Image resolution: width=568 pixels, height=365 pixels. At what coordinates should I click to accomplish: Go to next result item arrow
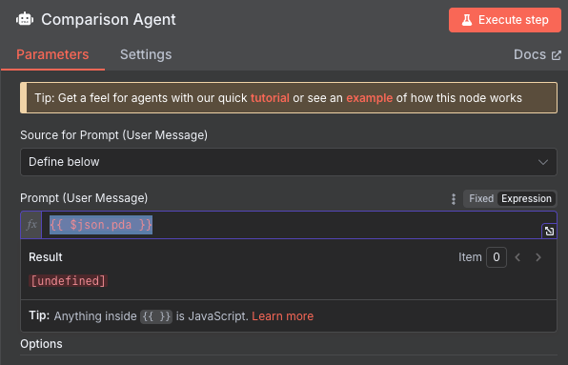tap(538, 257)
